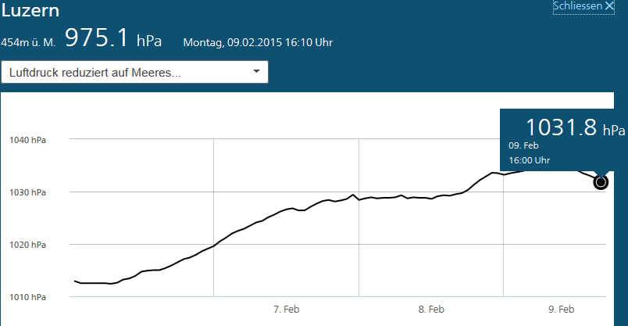The image size is (628, 326).
Task: Click the 1020 hPa axis label
Action: click(x=27, y=245)
